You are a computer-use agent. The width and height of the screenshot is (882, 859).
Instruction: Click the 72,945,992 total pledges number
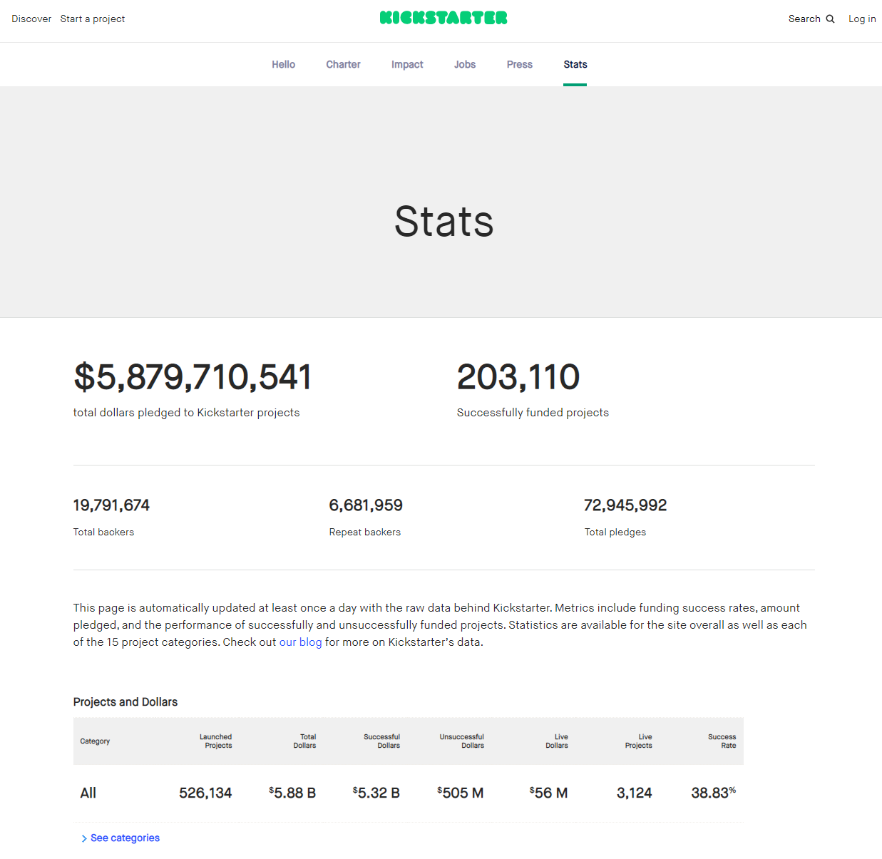(x=625, y=505)
